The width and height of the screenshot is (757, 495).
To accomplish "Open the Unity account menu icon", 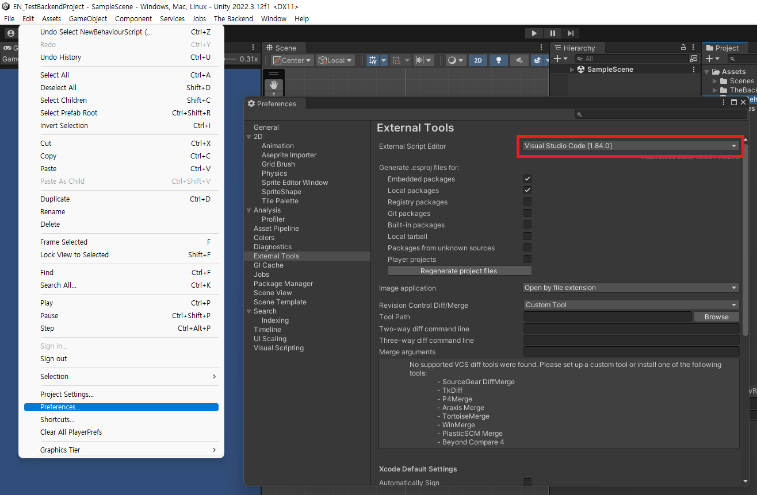I will click(x=11, y=33).
